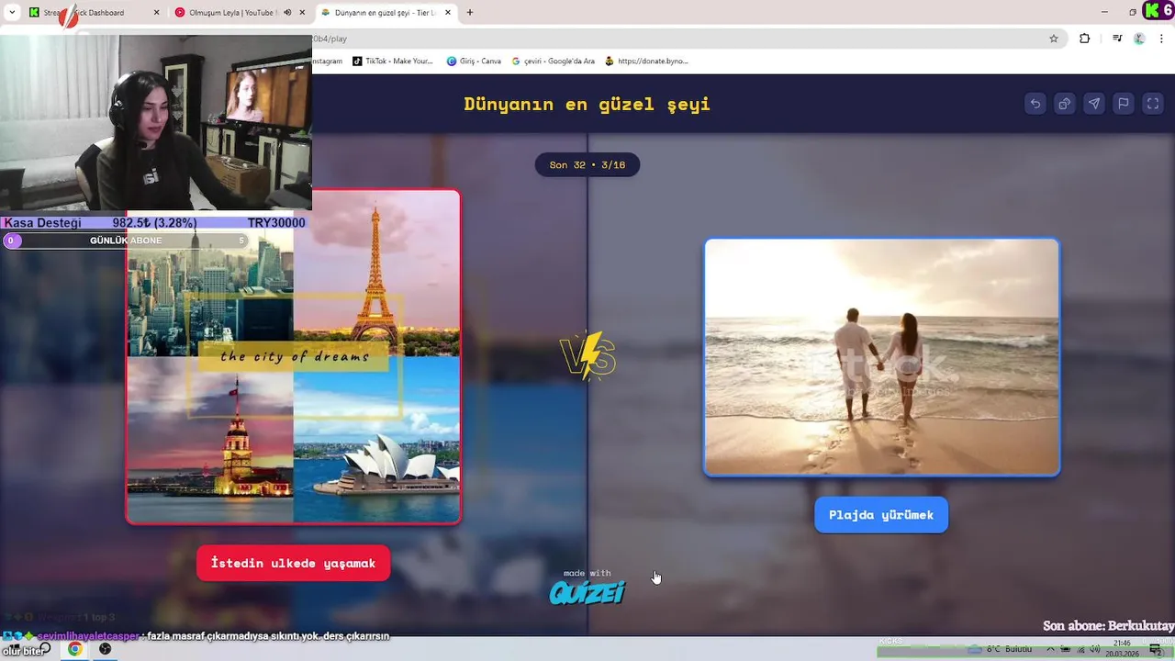Viewport: 1175px width, 661px height.
Task: Choose the Plajda yürümek button
Action: click(x=881, y=515)
